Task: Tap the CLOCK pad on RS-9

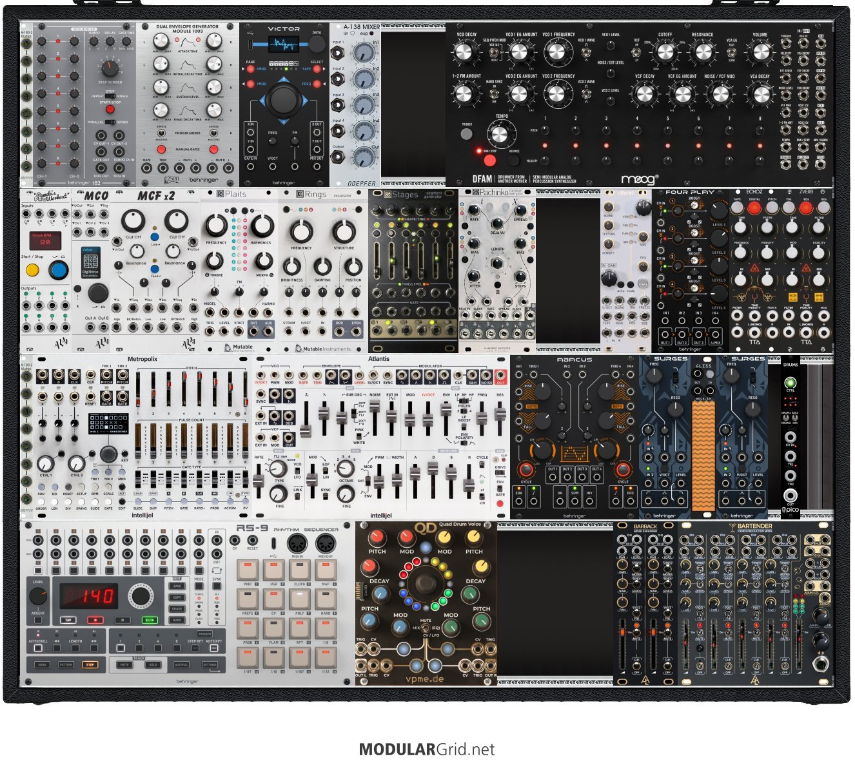Action: (x=299, y=570)
